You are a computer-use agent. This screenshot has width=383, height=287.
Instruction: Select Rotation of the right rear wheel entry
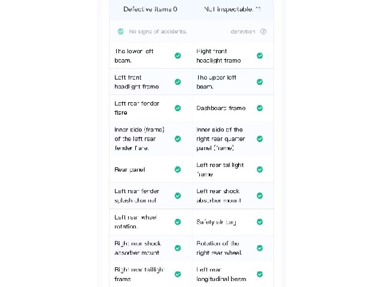pos(233,248)
